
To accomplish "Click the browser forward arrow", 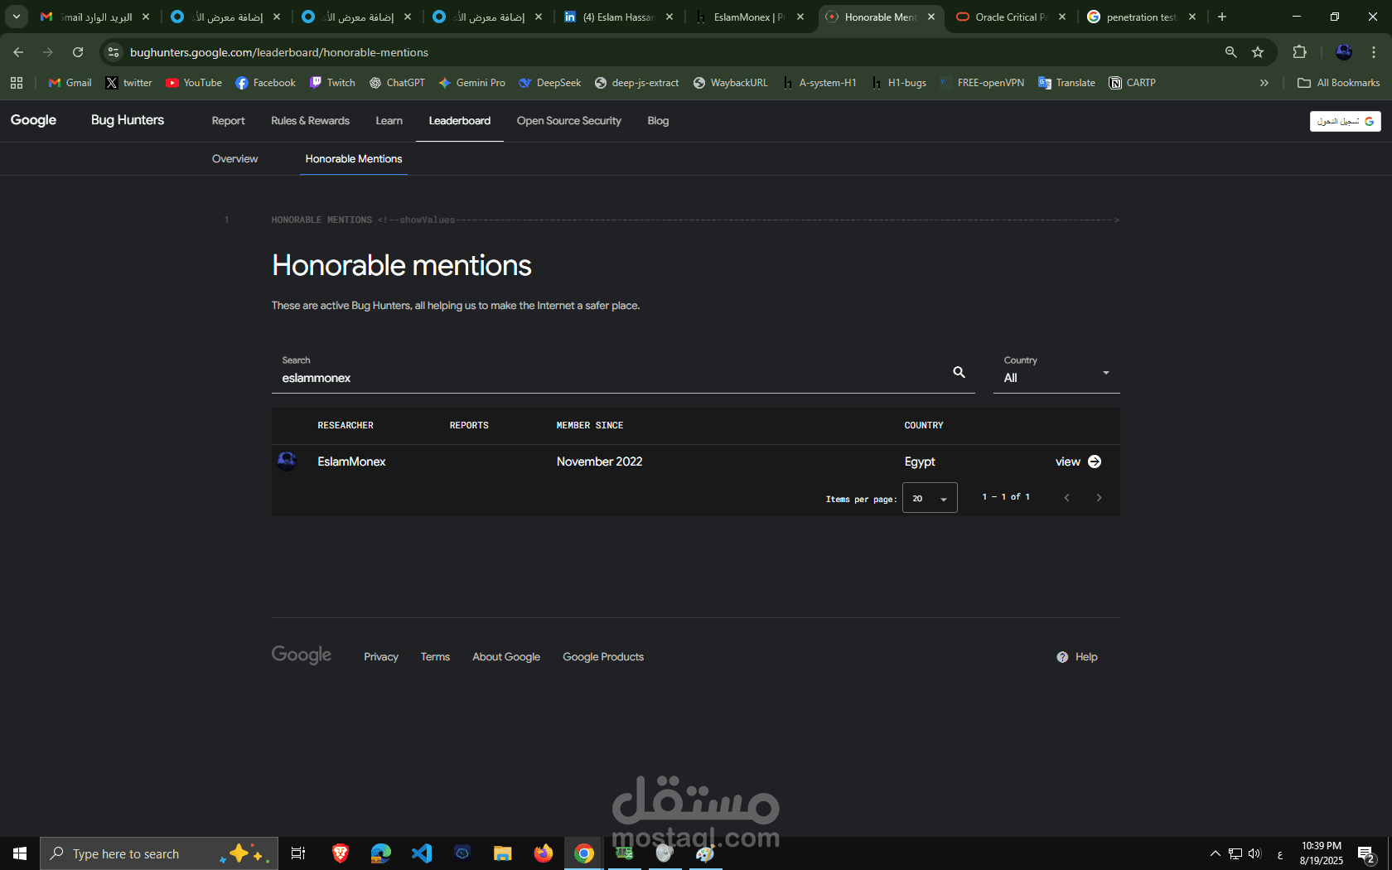I will pos(48,52).
